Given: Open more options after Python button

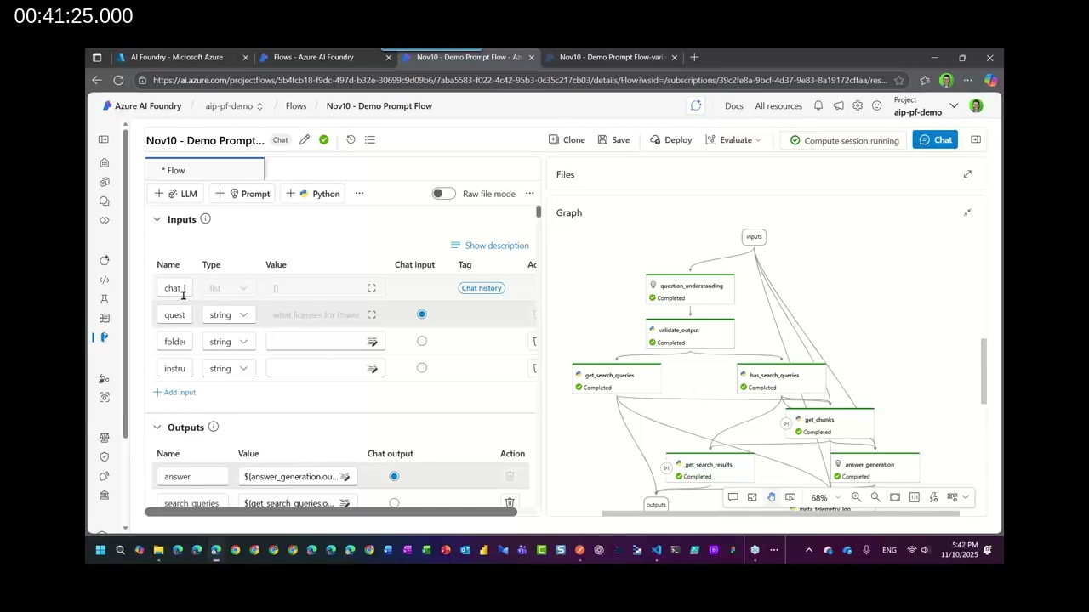Looking at the screenshot, I should (359, 194).
